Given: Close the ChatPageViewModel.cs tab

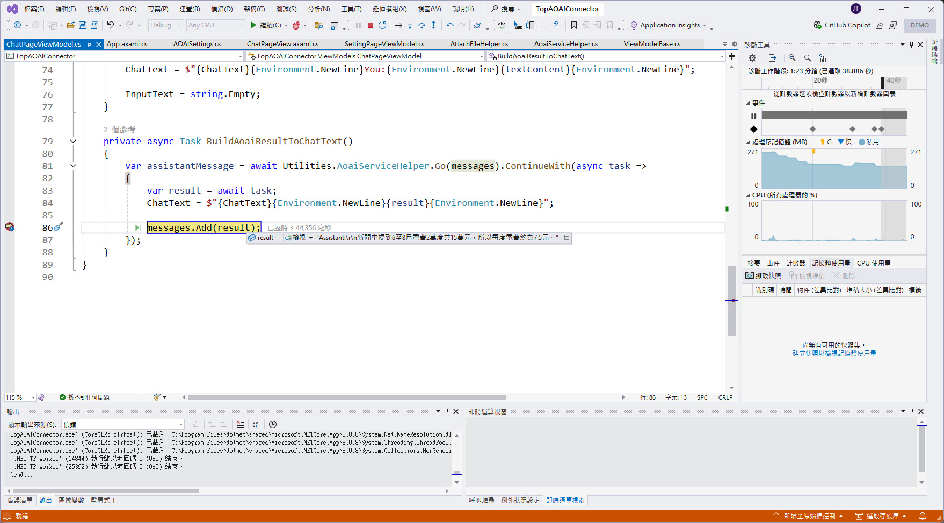Looking at the screenshot, I should coord(99,45).
